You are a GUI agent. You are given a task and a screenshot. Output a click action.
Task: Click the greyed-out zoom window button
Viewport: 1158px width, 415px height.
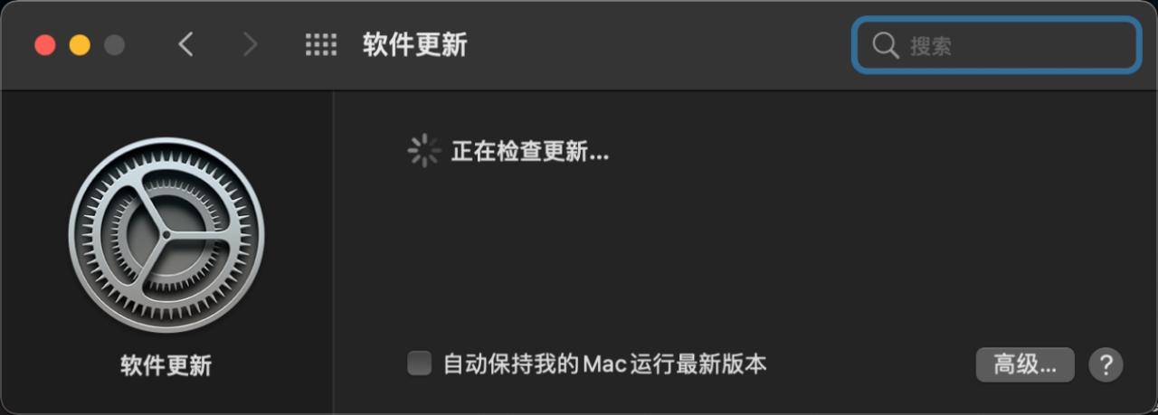coord(114,44)
